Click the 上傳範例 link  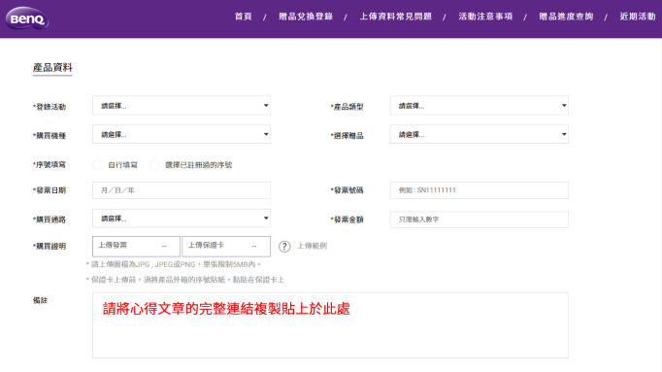[x=312, y=246]
